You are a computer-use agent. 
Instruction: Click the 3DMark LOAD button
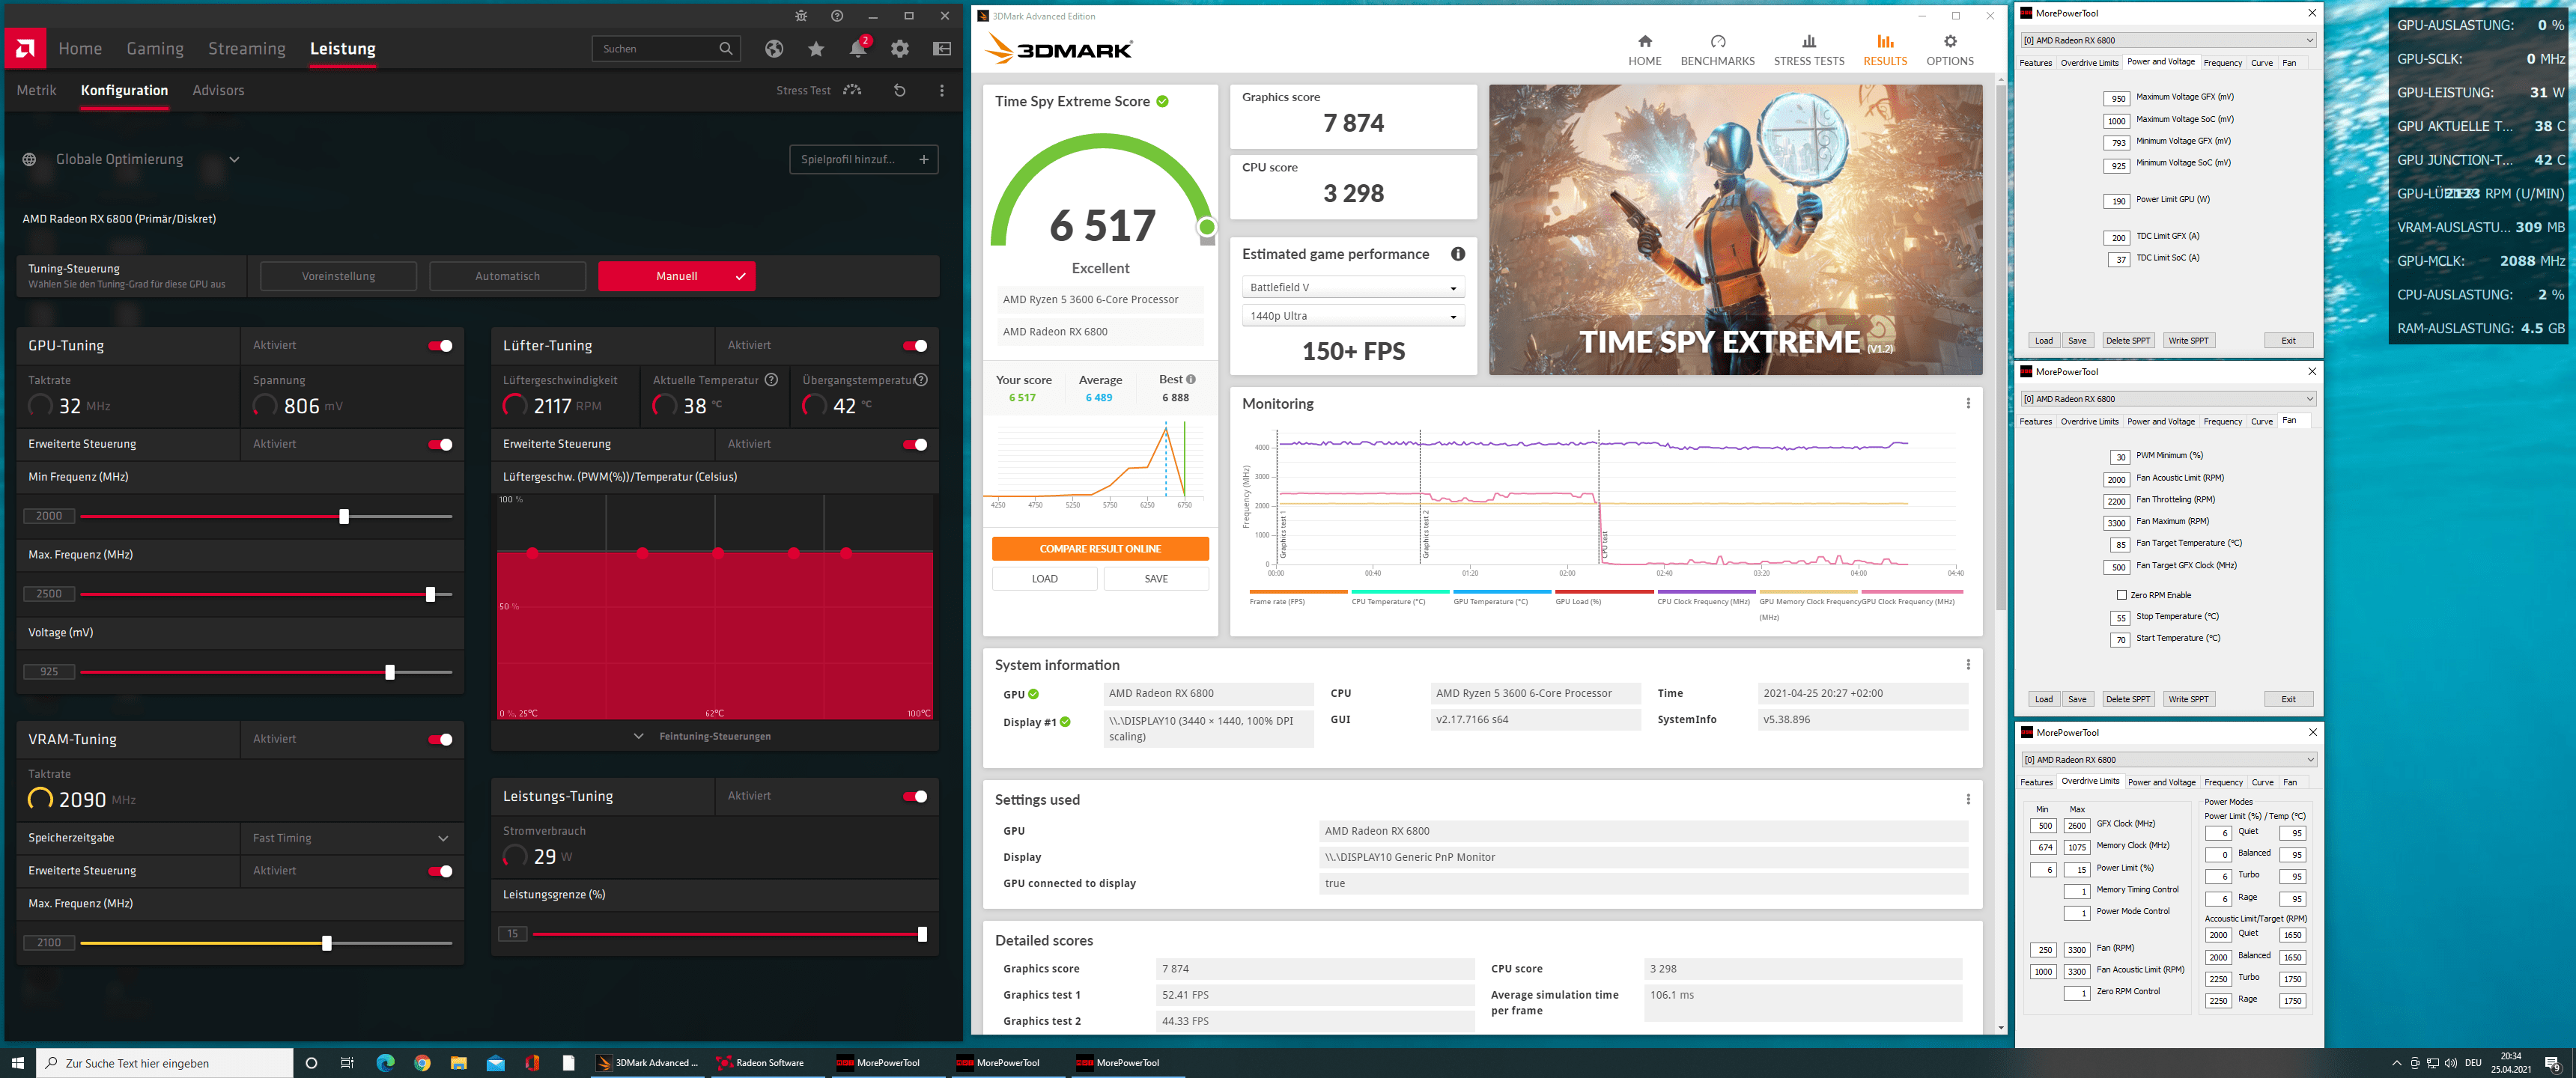tap(1044, 578)
